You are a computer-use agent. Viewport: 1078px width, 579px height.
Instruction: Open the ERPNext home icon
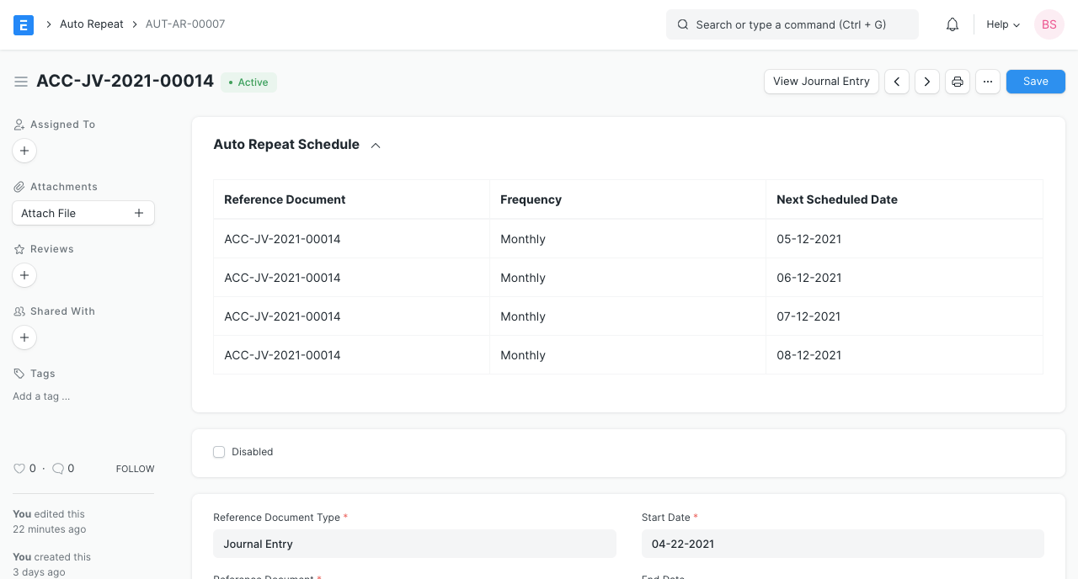click(23, 24)
